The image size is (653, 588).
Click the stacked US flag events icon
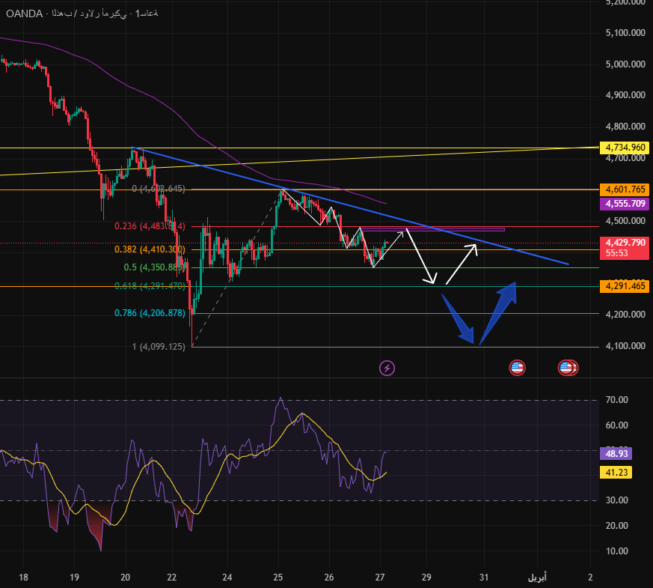point(568,368)
